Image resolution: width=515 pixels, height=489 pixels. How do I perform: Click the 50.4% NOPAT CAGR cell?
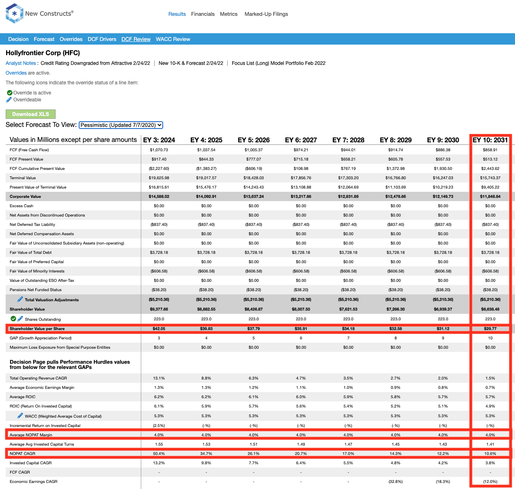[159, 454]
